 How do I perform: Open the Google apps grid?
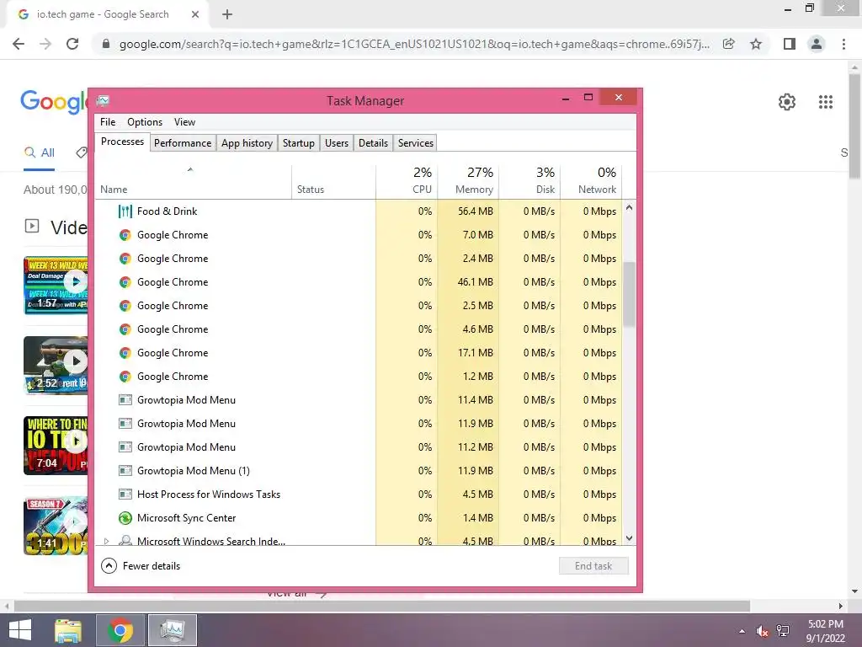(x=826, y=102)
